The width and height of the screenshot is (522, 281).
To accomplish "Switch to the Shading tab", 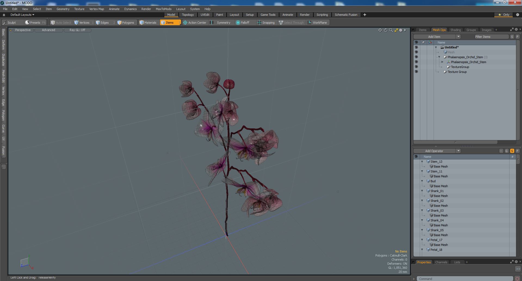I will (x=455, y=30).
